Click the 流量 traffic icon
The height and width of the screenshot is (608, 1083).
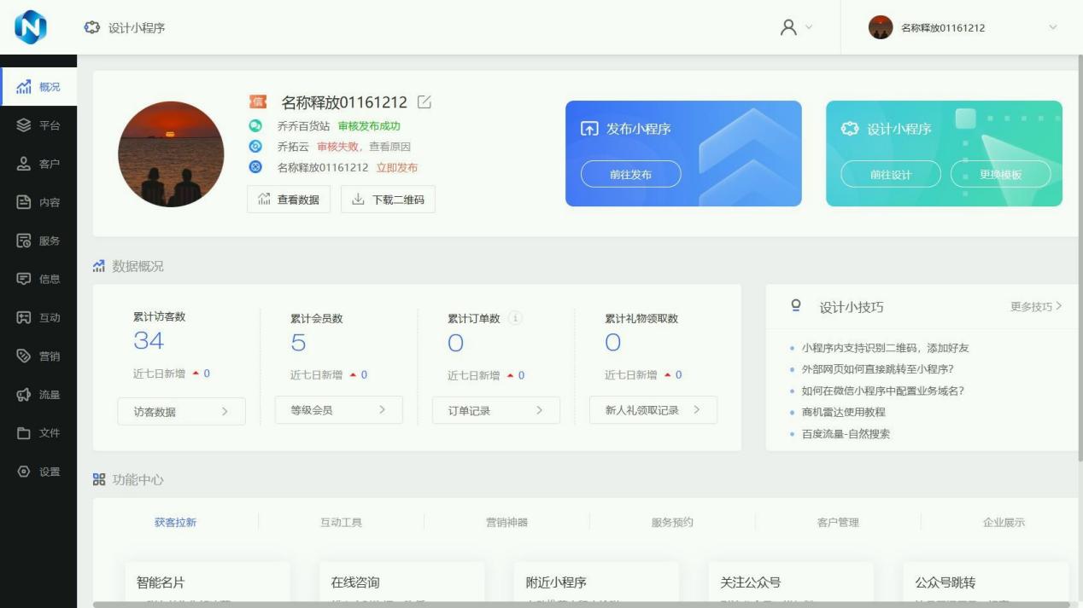(x=38, y=395)
